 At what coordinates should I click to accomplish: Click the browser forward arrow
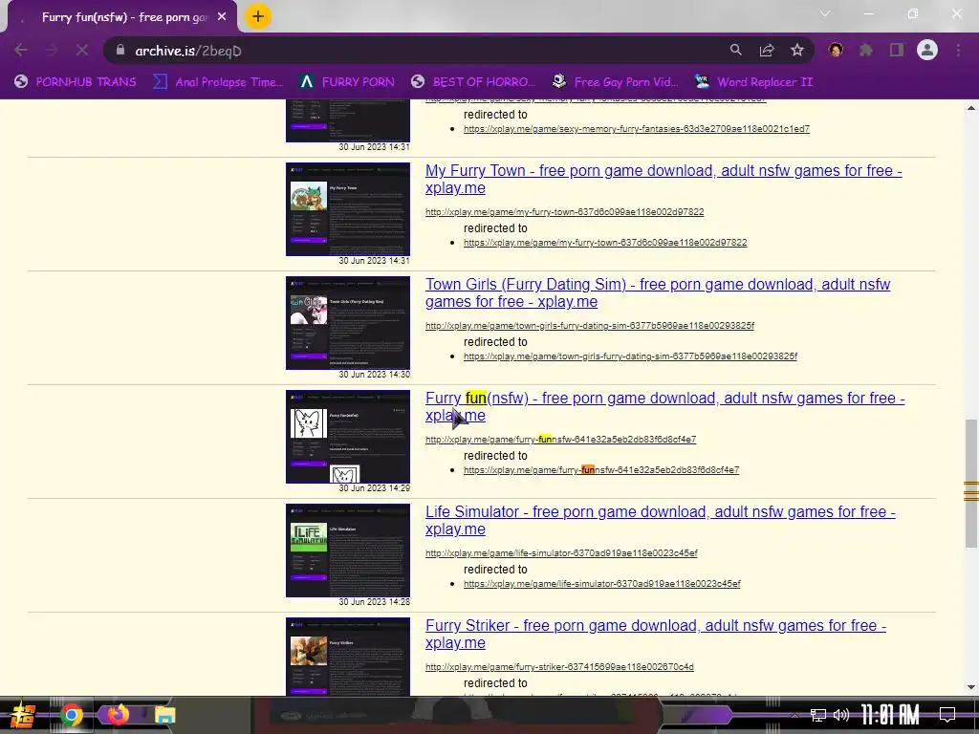coord(52,50)
